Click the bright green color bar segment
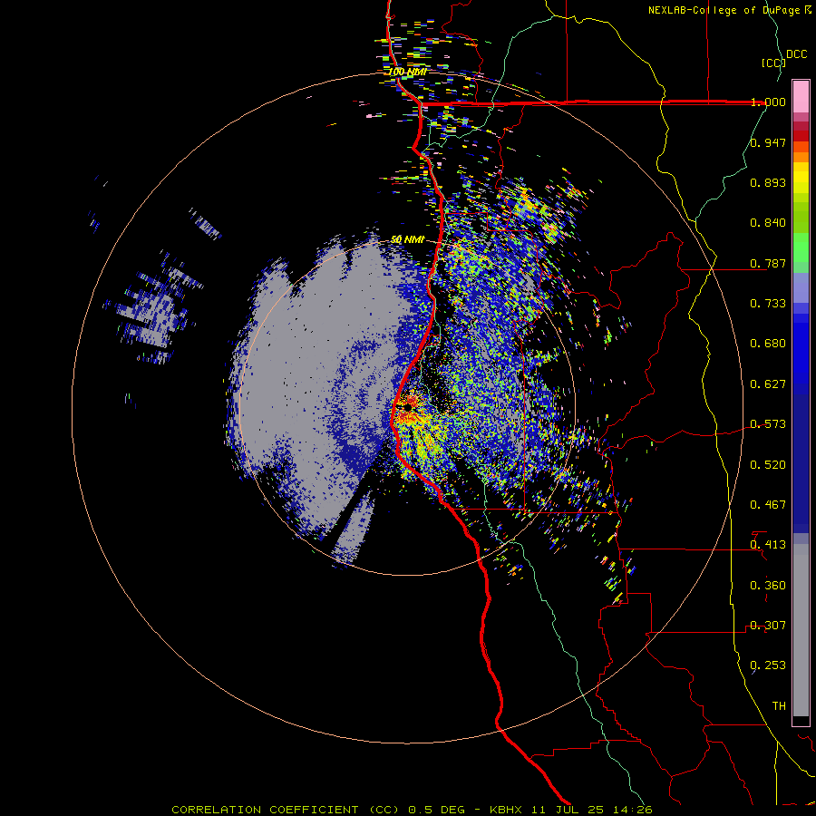This screenshot has width=816, height=816. [x=801, y=248]
